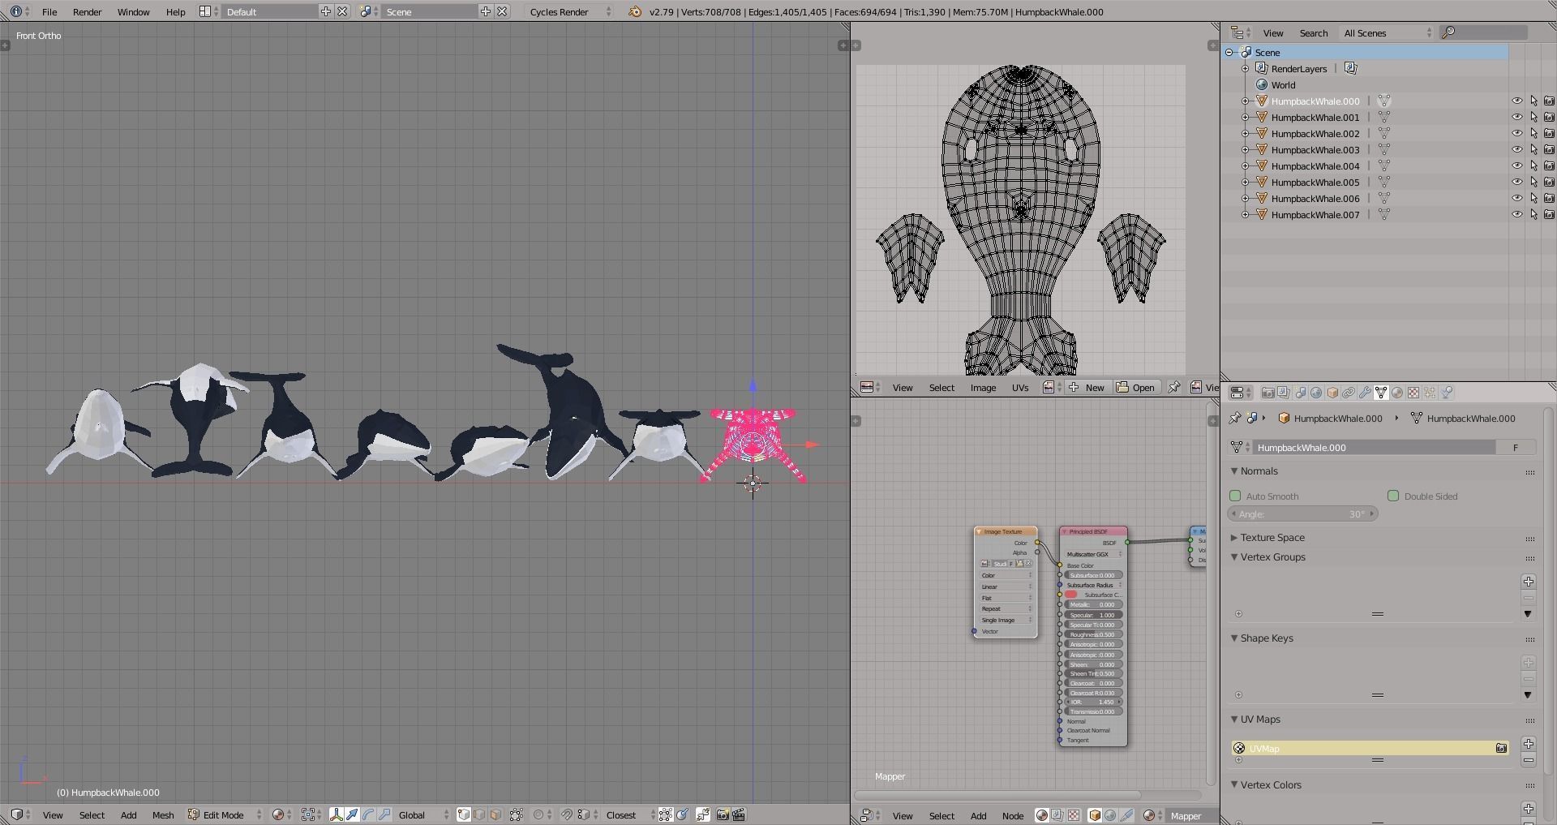Select the Compositing node tree type icon
Screen dimensions: 1557x825
[x=1058, y=815]
